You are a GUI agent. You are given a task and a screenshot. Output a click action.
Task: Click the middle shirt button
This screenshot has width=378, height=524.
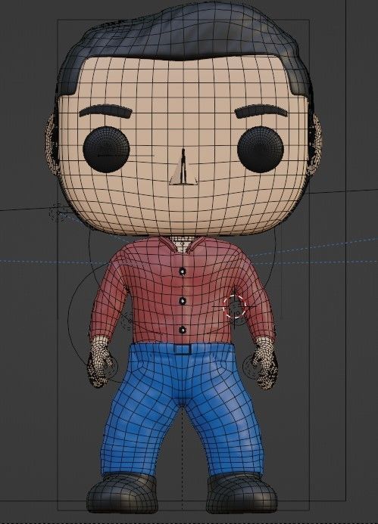182,301
